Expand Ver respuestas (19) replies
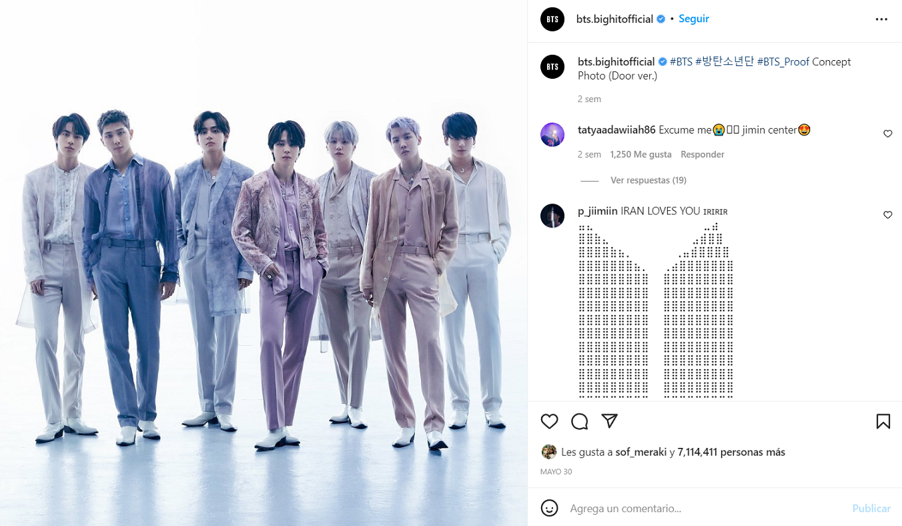This screenshot has height=526, width=902. click(648, 180)
